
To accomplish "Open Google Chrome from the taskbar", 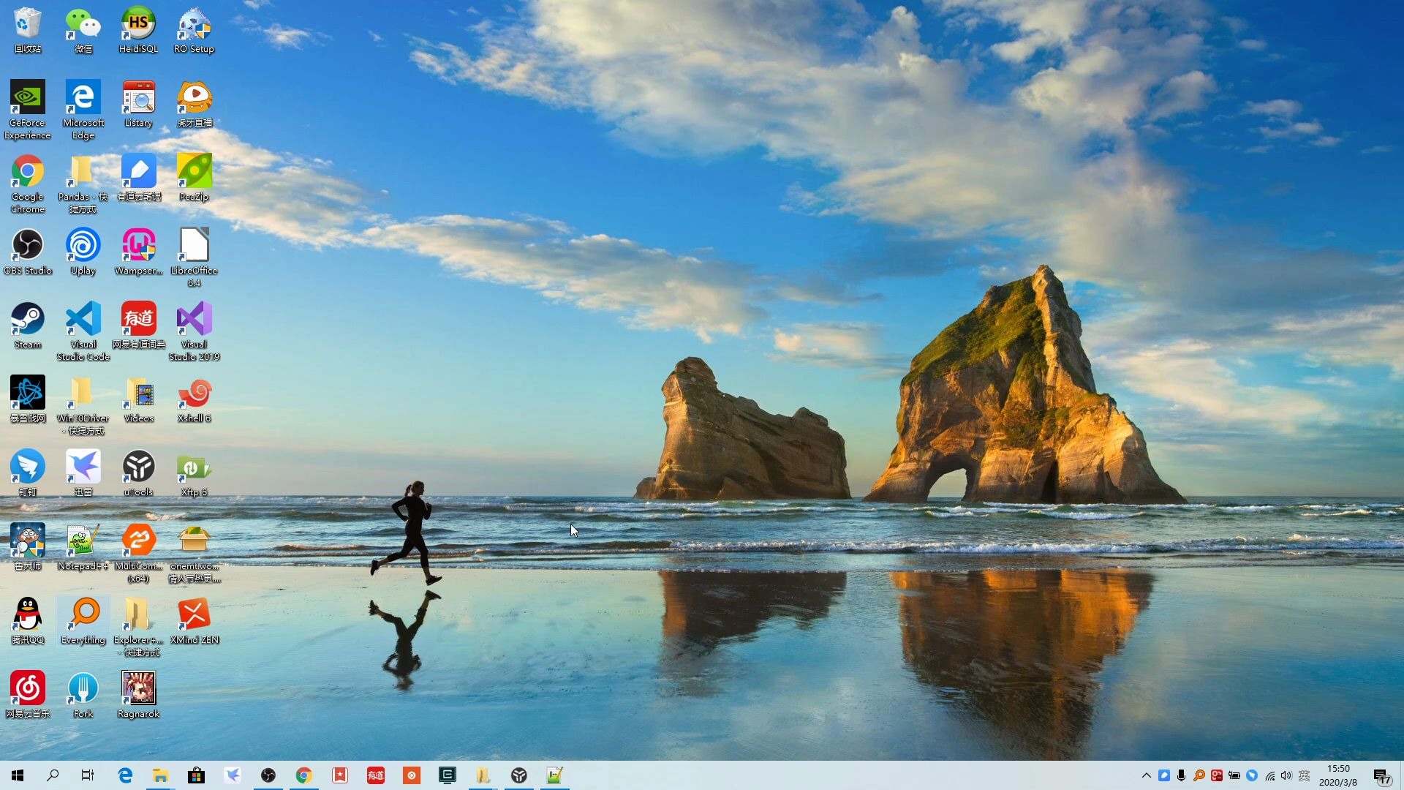I will pos(304,775).
